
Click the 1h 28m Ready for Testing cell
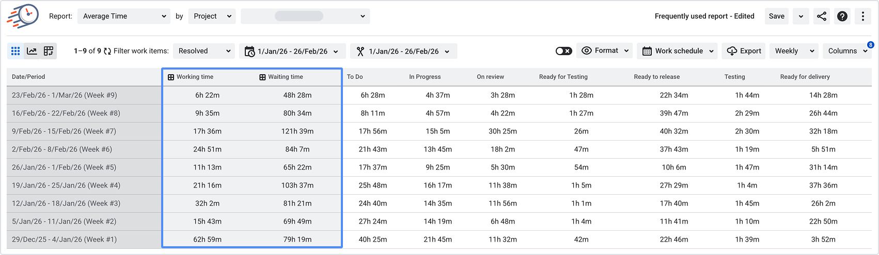[x=582, y=95]
